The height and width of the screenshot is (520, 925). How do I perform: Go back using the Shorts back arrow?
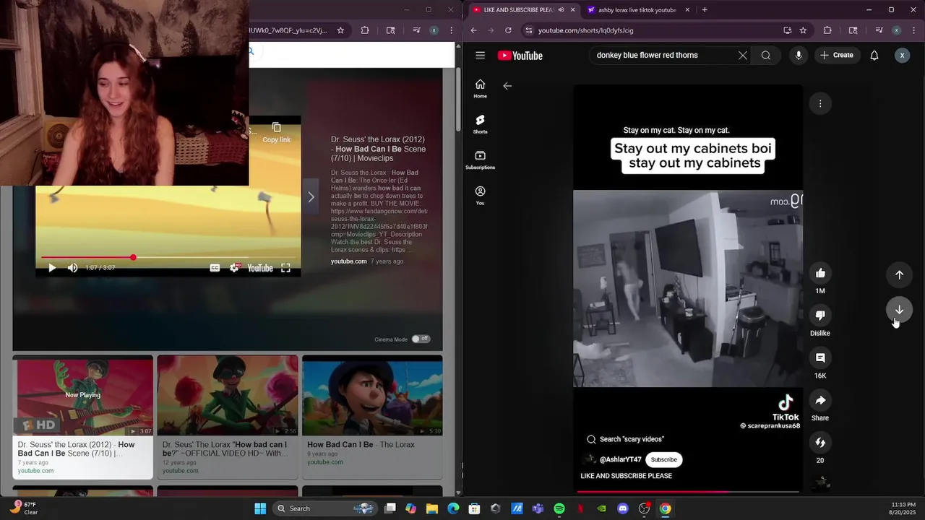[x=507, y=86]
